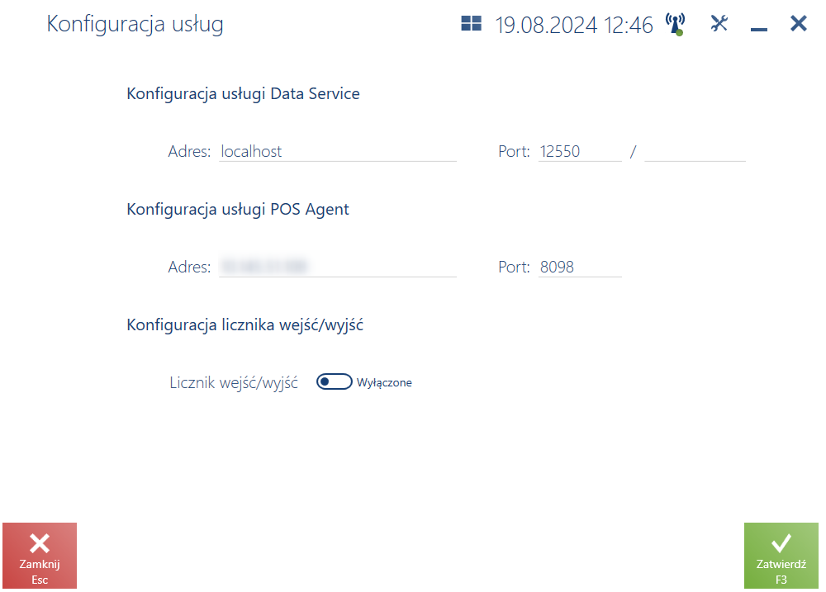
Task: Click the Wyłączone toggle state label
Action: click(384, 383)
